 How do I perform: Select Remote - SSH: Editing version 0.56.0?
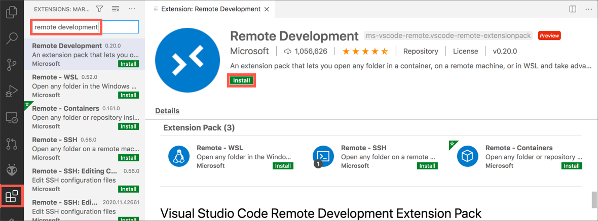pyautogui.click(x=84, y=179)
